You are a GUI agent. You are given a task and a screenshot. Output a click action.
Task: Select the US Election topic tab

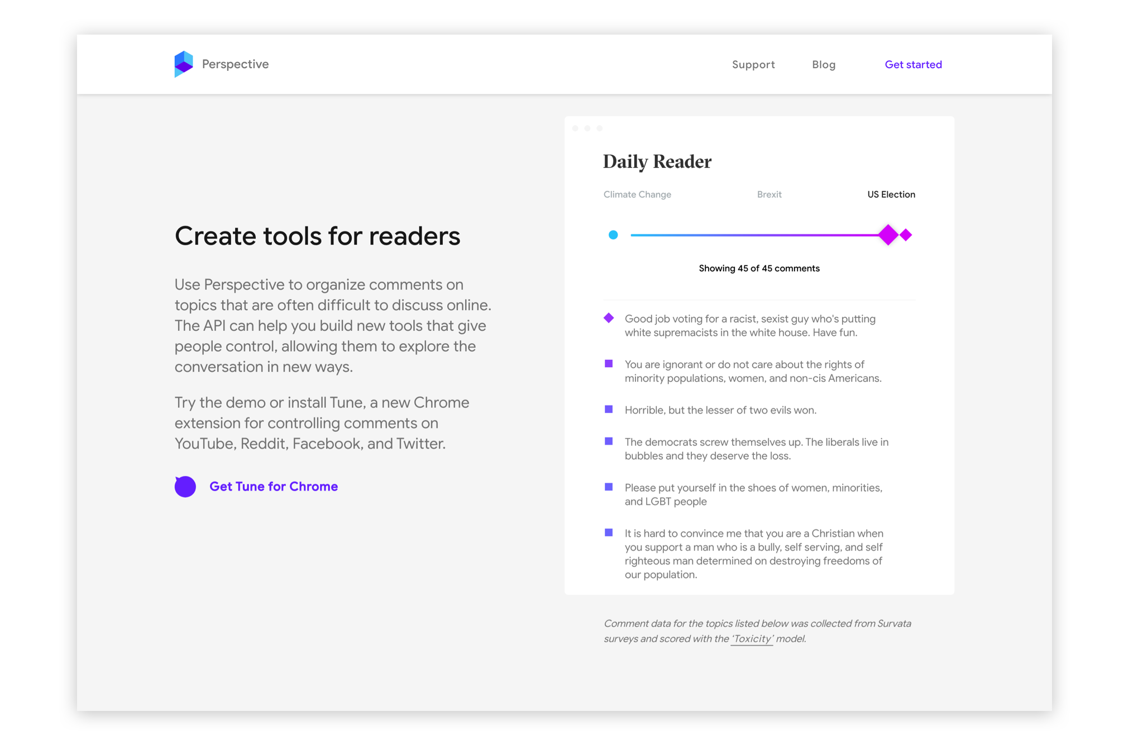click(x=891, y=195)
